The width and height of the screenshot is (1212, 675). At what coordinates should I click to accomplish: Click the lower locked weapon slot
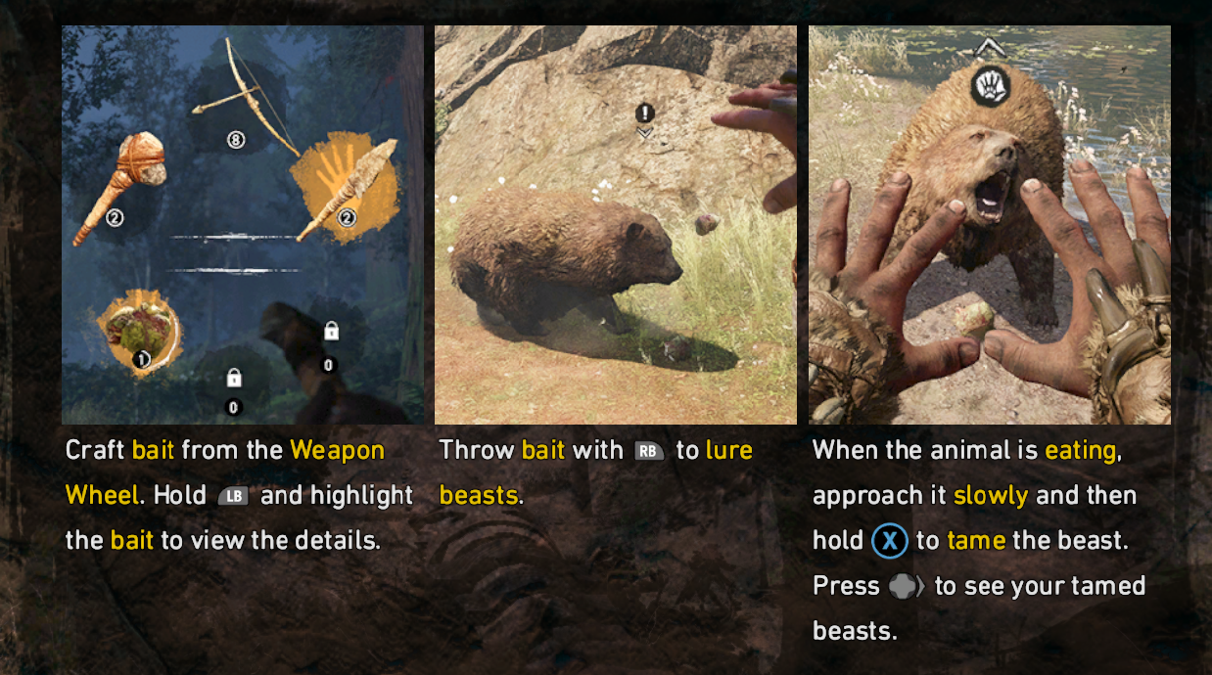point(233,379)
